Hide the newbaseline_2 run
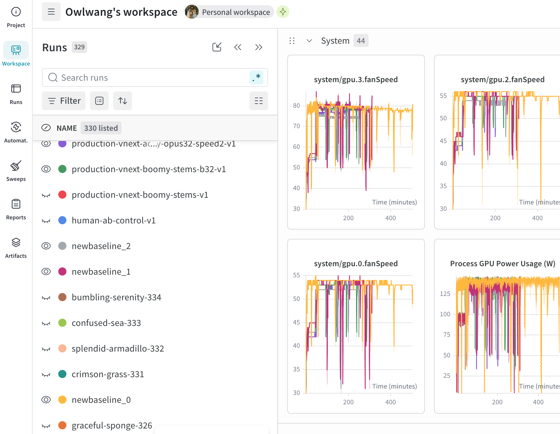The width and height of the screenshot is (560, 434). click(x=46, y=246)
